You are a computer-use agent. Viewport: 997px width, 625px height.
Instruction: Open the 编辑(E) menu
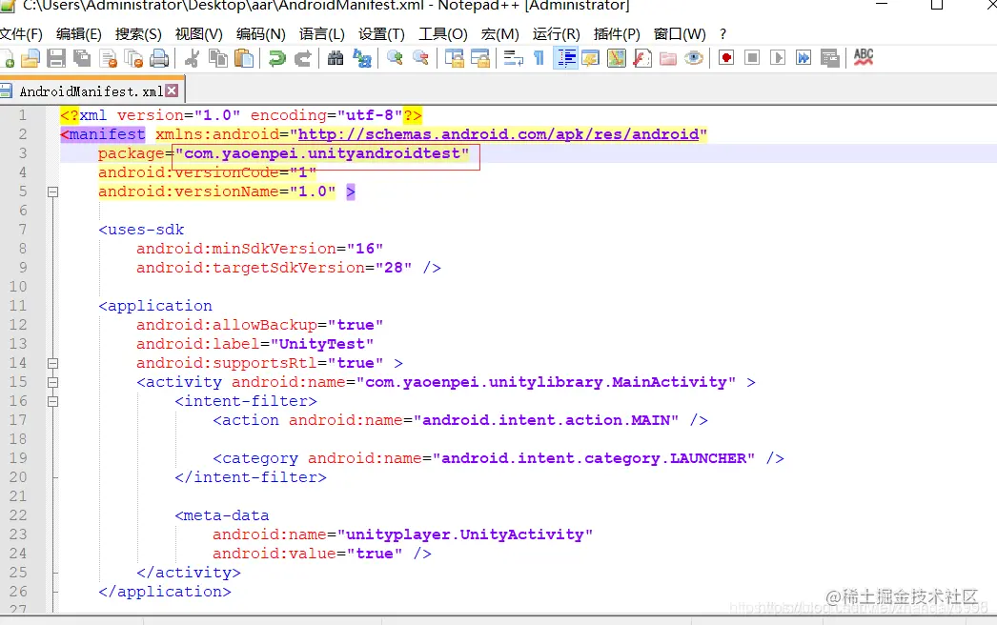(x=79, y=34)
